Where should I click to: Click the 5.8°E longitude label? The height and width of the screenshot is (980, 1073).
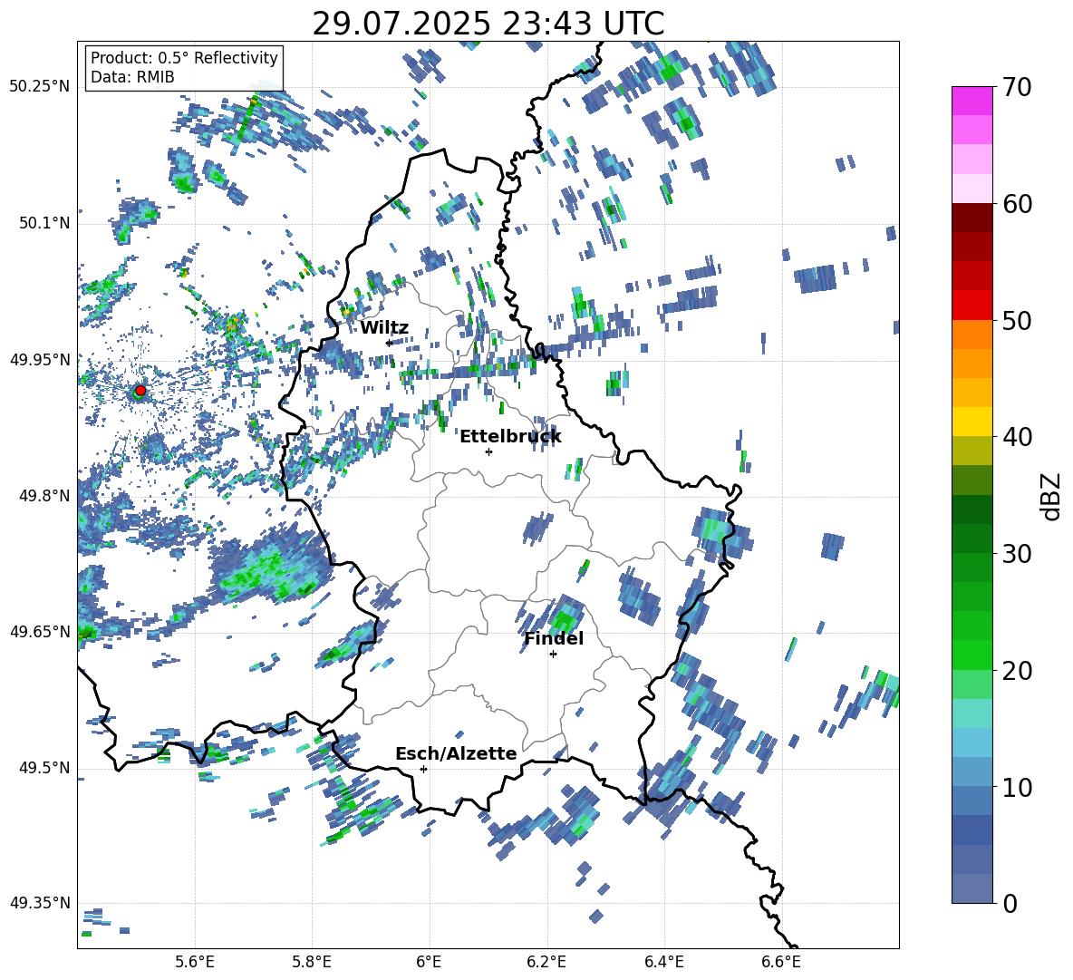(x=312, y=962)
